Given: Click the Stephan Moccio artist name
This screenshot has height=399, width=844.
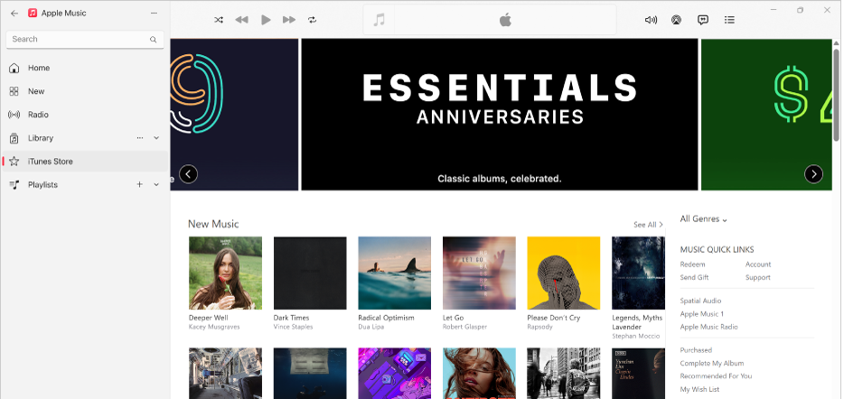Looking at the screenshot, I should tap(635, 336).
